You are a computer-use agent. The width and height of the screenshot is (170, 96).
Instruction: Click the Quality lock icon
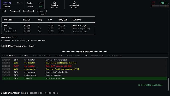pos(54,2)
